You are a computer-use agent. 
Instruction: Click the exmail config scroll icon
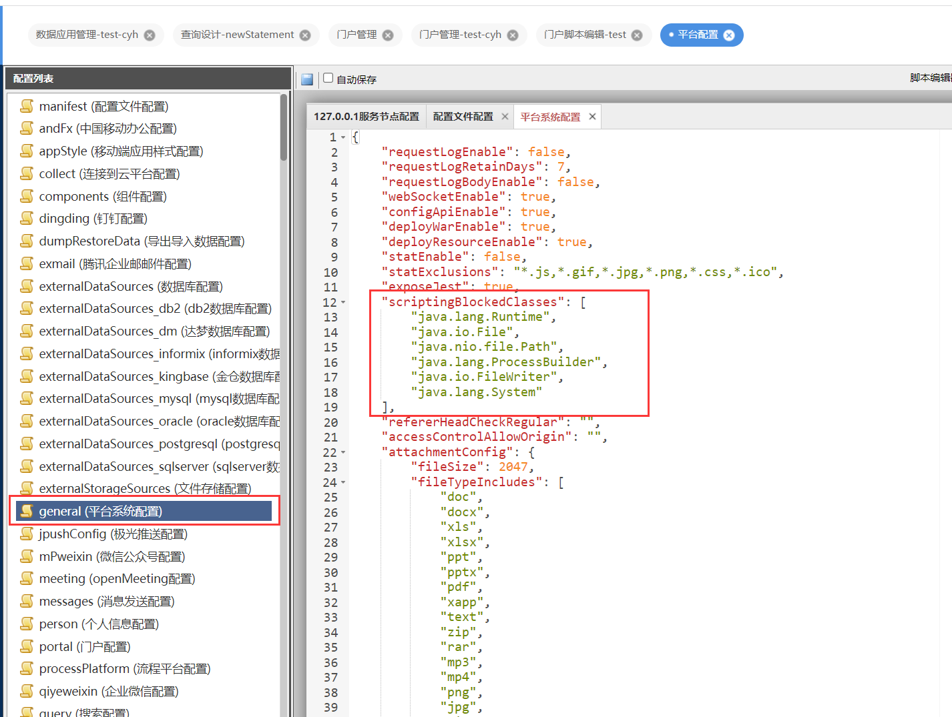[x=27, y=263]
